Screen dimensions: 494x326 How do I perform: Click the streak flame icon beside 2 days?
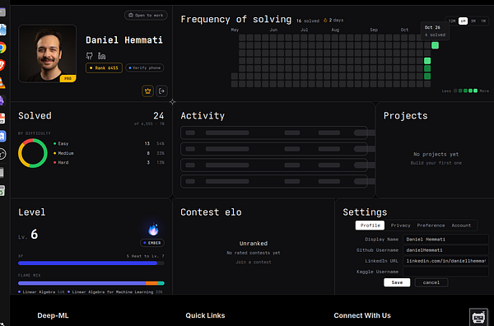pos(325,20)
